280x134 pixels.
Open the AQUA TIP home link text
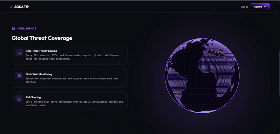tap(21, 7)
